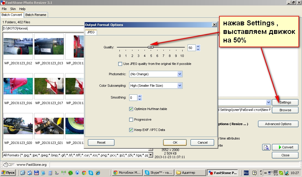Open the calculator quick launch icon
The width and height of the screenshot is (302, 177).
point(50,173)
